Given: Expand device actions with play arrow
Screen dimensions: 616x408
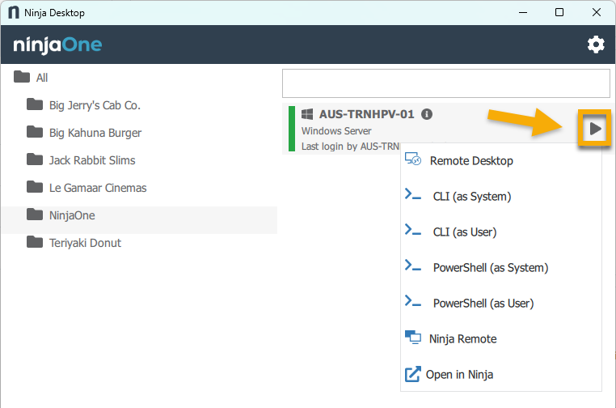Looking at the screenshot, I should (595, 129).
